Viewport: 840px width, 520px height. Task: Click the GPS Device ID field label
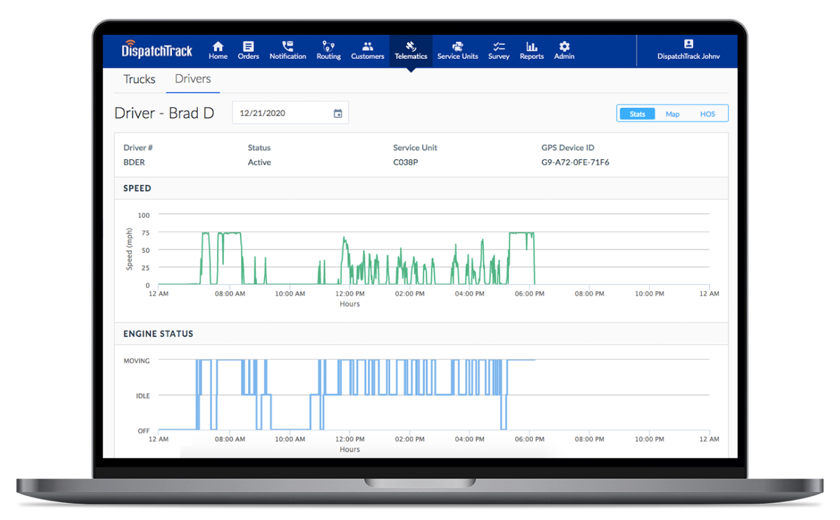coord(568,148)
